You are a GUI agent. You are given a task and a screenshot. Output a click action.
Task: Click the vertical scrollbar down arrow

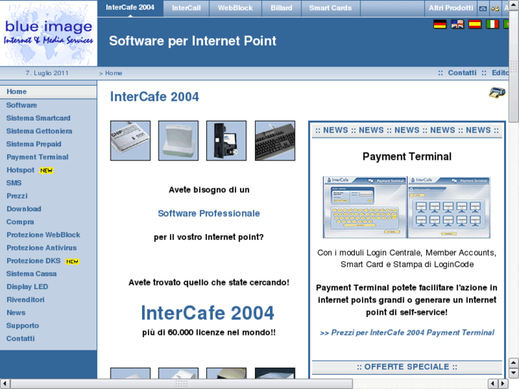514,373
